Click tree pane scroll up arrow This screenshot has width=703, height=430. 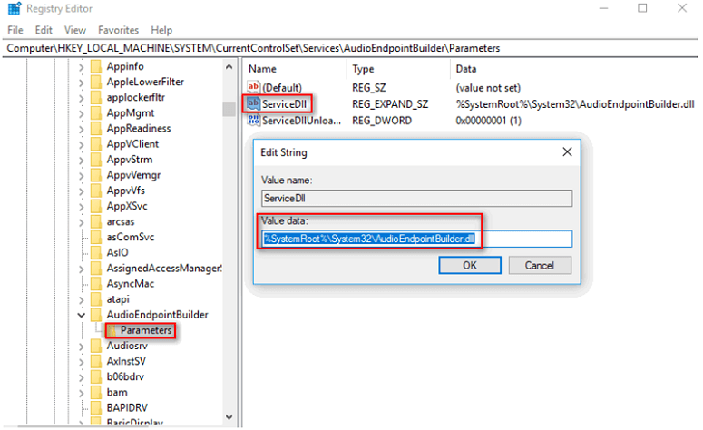coord(229,67)
